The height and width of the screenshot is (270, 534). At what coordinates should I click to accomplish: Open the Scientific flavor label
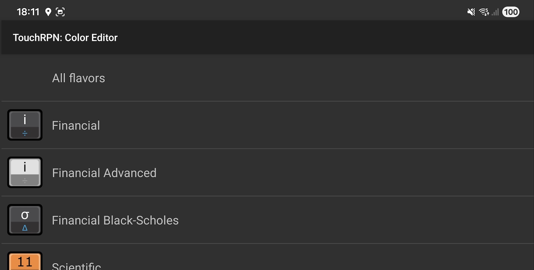pos(76,266)
